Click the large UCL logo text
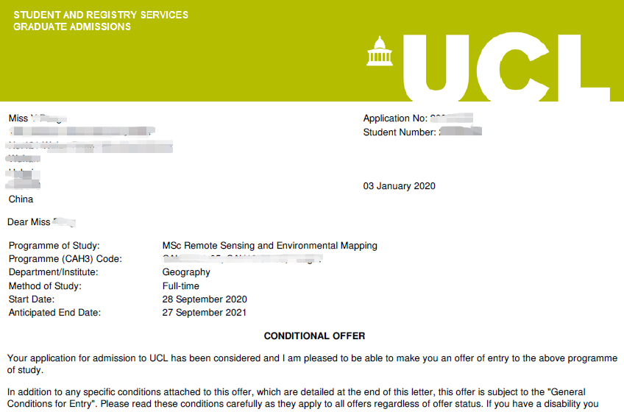The image size is (624, 412). [506, 67]
